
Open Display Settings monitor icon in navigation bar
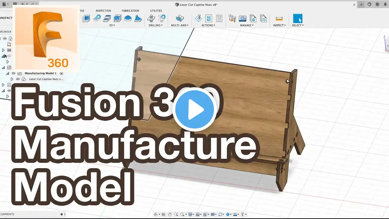191,214
